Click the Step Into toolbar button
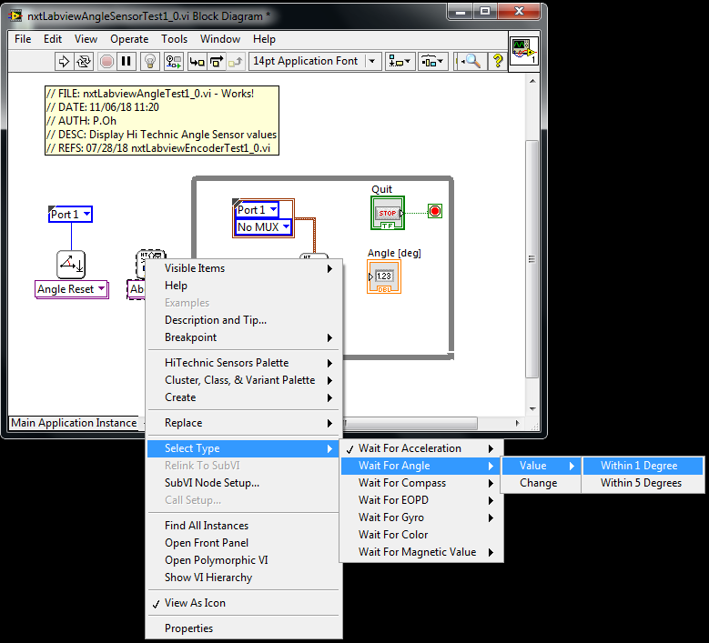 tap(197, 61)
